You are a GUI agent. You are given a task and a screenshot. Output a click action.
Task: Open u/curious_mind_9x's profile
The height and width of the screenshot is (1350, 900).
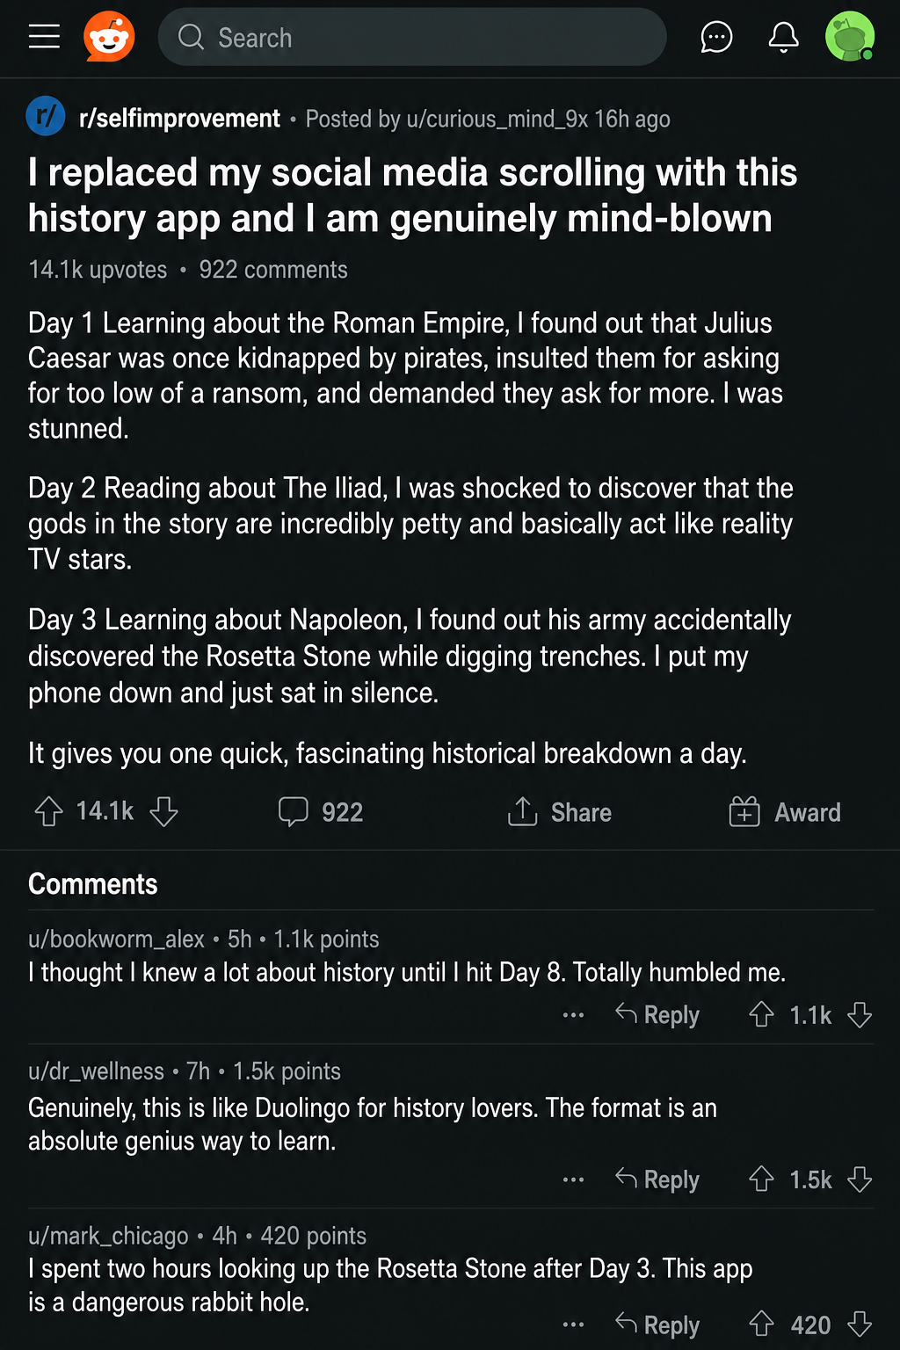497,119
